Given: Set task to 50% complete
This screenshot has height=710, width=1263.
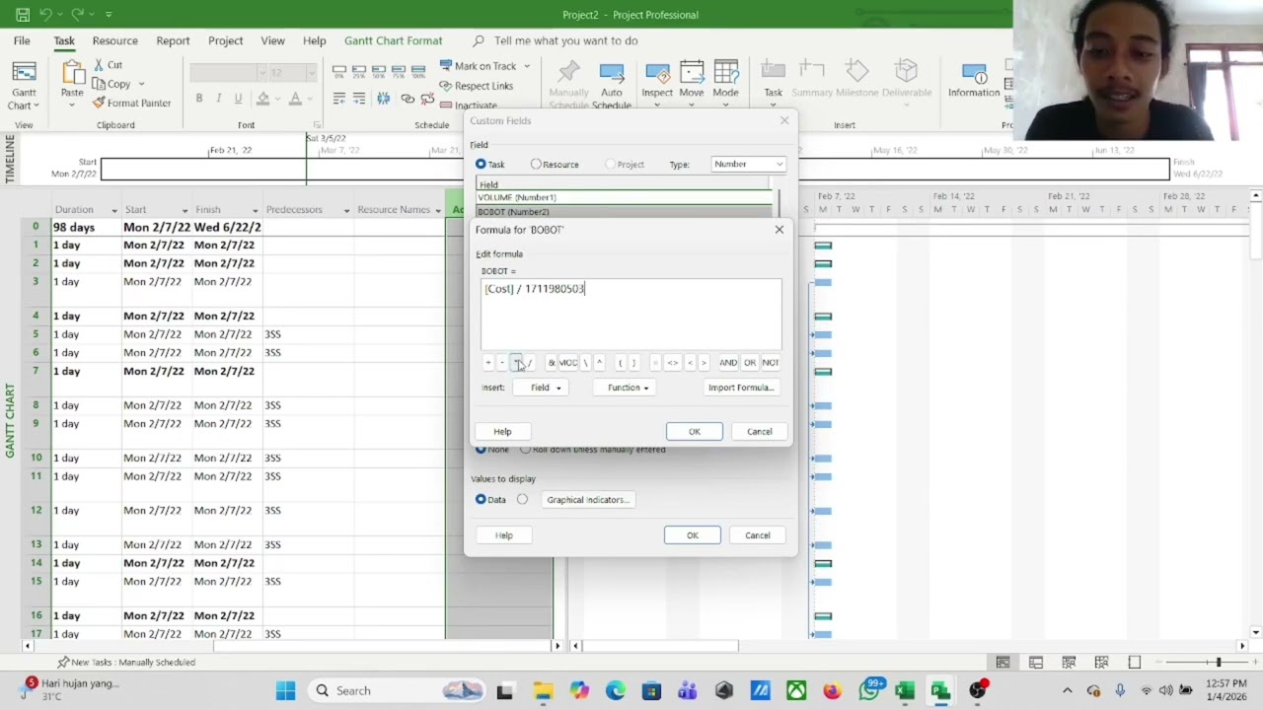Looking at the screenshot, I should pos(379,71).
